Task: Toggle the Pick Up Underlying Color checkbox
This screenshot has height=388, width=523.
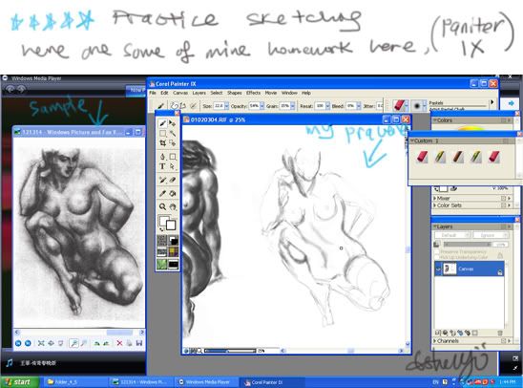Action: [437, 257]
